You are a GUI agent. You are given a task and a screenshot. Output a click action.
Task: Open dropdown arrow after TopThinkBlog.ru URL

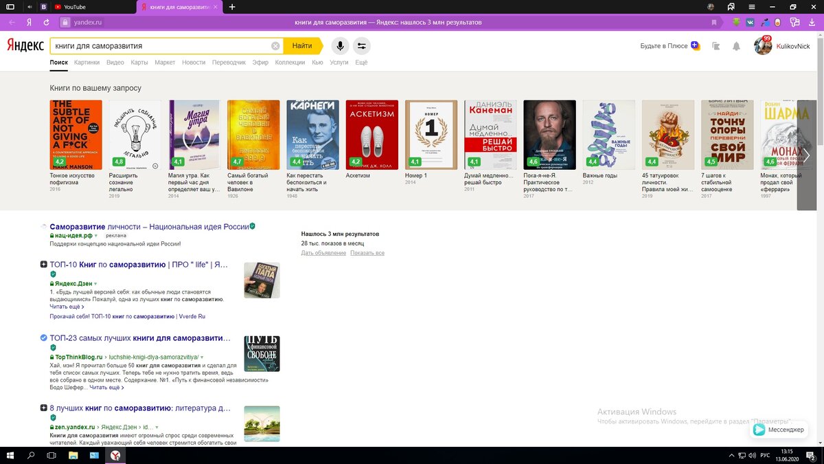(203, 357)
